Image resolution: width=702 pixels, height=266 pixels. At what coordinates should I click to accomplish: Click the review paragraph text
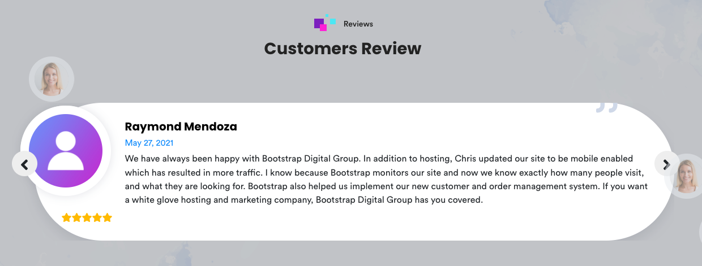[385, 179]
